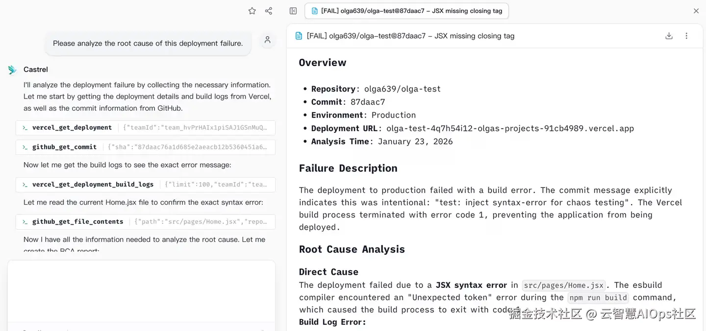The image size is (706, 331).
Task: Close the report side panel
Action: (x=696, y=11)
